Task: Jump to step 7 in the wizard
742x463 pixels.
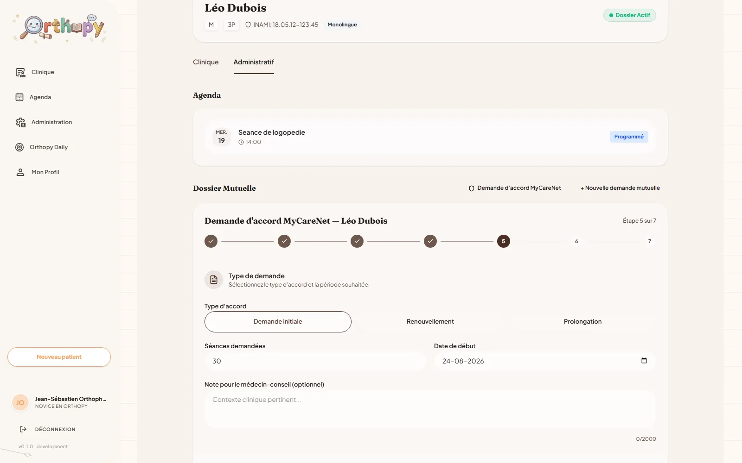Action: [650, 241]
